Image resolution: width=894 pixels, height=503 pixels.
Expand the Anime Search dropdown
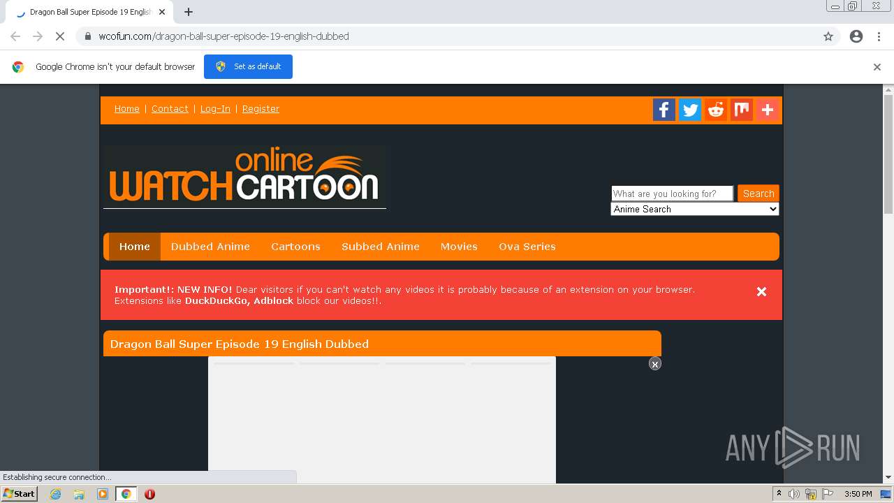695,209
